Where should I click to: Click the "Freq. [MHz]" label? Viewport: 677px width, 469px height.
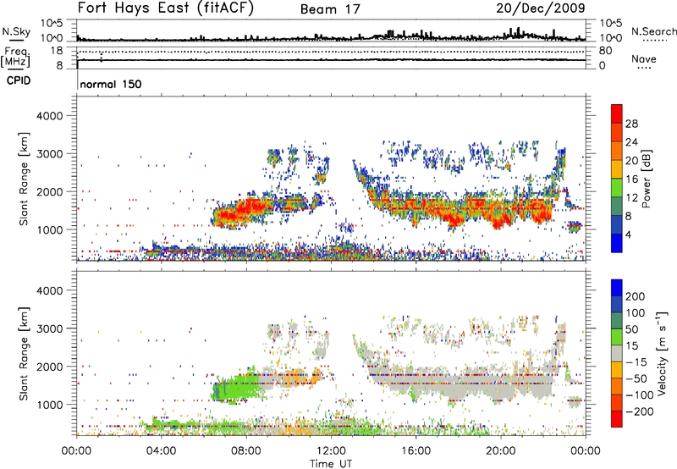coord(15,57)
